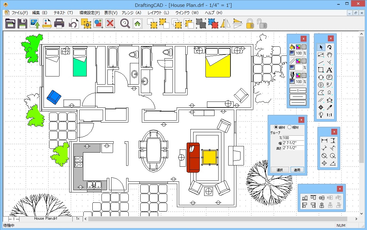Choose the horizontal dimension tool
The image size is (367, 230).
tap(324, 140)
